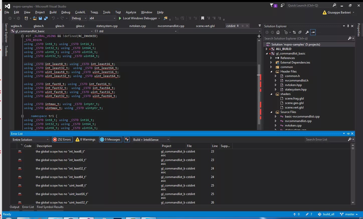Click the Solution Explorer search magnifier icon

coord(350,38)
